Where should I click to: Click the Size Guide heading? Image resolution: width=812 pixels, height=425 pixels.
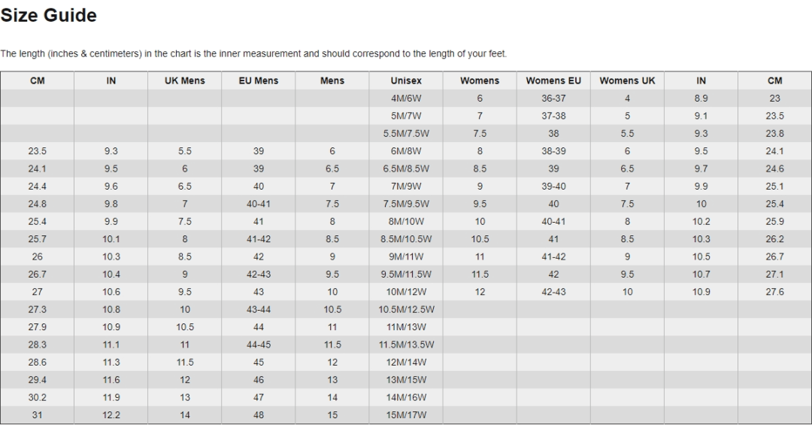(49, 16)
